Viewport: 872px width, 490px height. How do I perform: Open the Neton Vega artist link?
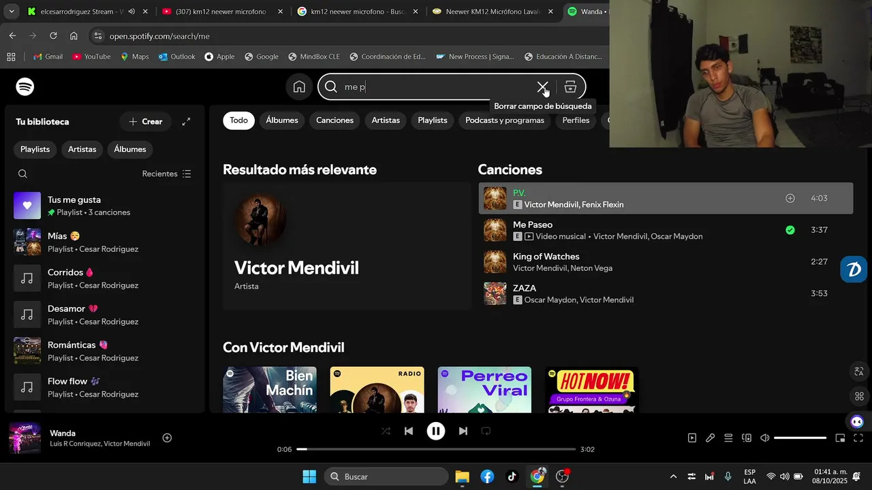pyautogui.click(x=591, y=268)
